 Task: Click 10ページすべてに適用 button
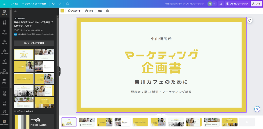click(x=34, y=43)
